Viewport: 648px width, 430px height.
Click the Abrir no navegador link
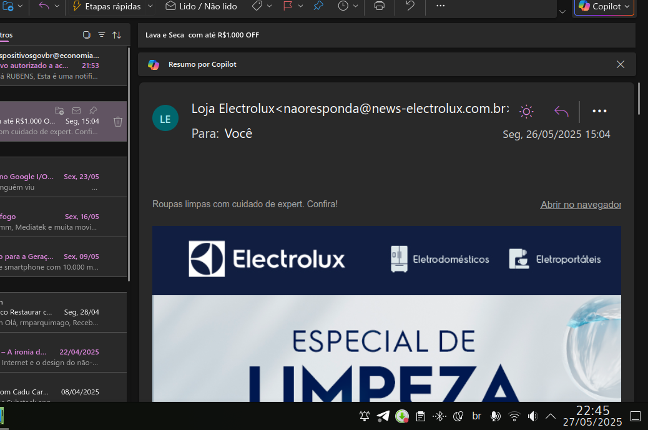pyautogui.click(x=581, y=205)
